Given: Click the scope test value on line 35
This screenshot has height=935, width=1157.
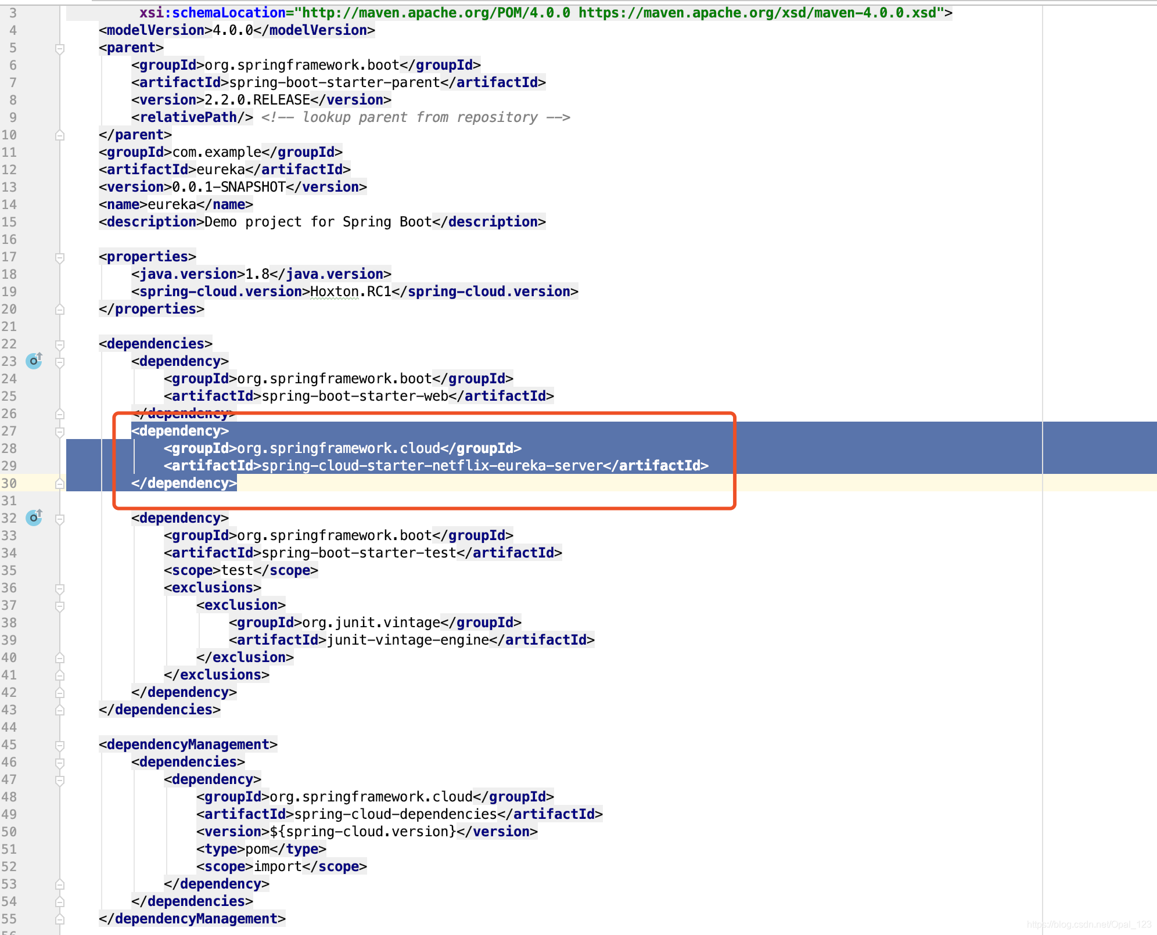Looking at the screenshot, I should (237, 570).
